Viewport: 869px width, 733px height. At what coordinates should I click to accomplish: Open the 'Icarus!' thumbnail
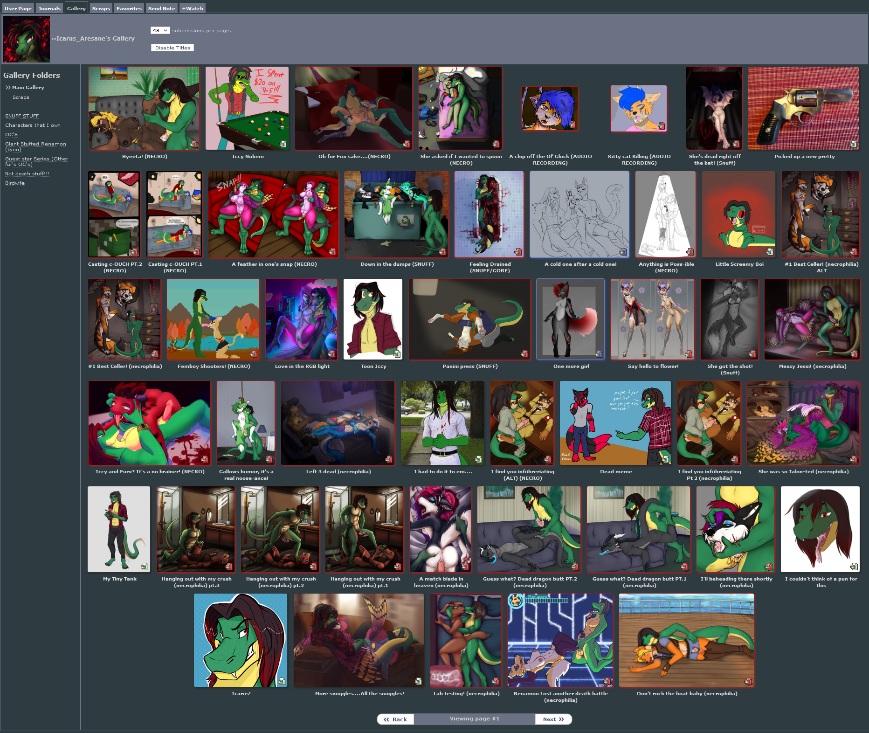pos(241,640)
